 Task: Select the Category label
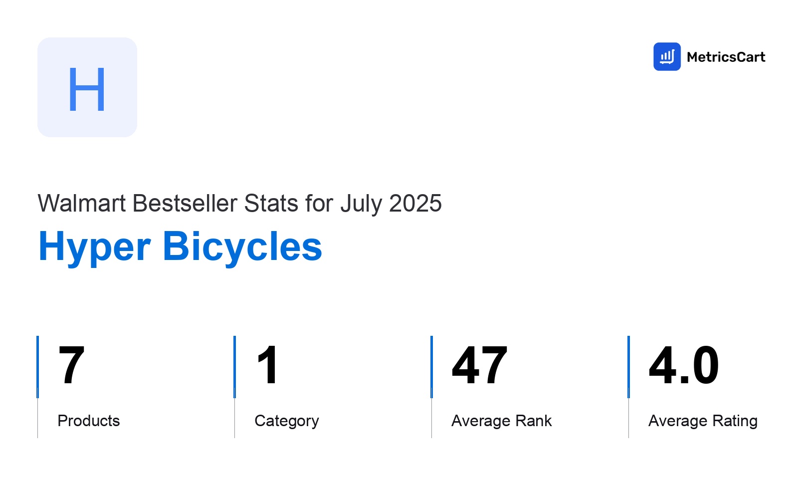tap(287, 421)
